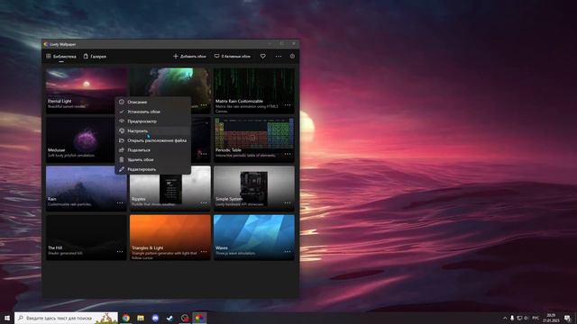Select the Simple System wallpaper thumbnail
This screenshot has width=577, height=324.
[x=254, y=188]
